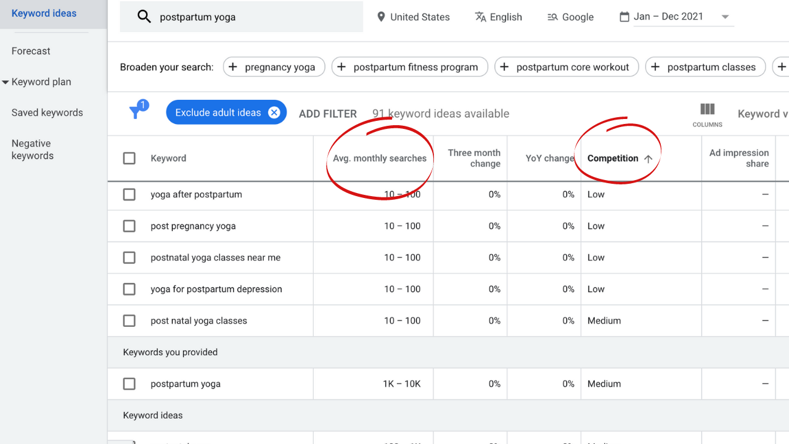The image size is (789, 444).
Task: Expand the Jan – Dec 2021 date dropdown
Action: pyautogui.click(x=725, y=17)
